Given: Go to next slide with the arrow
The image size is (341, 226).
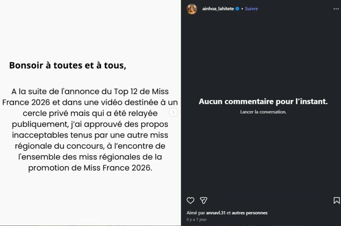Looking at the screenshot, I should [173, 113].
